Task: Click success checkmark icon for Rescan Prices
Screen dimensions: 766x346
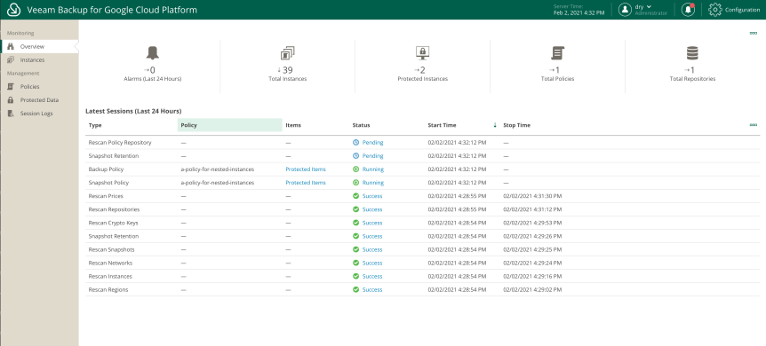Action: click(355, 196)
